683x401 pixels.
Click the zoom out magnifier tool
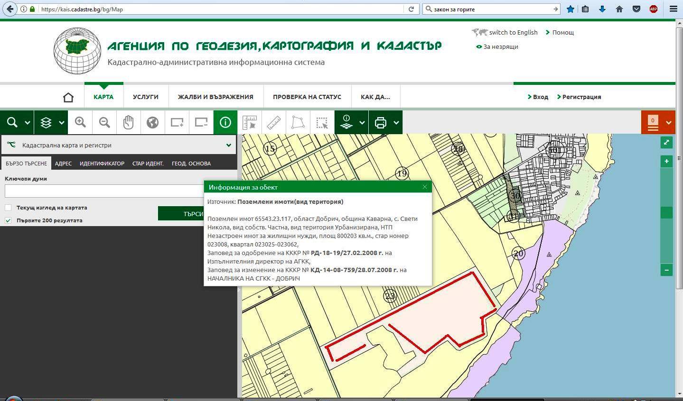point(104,122)
